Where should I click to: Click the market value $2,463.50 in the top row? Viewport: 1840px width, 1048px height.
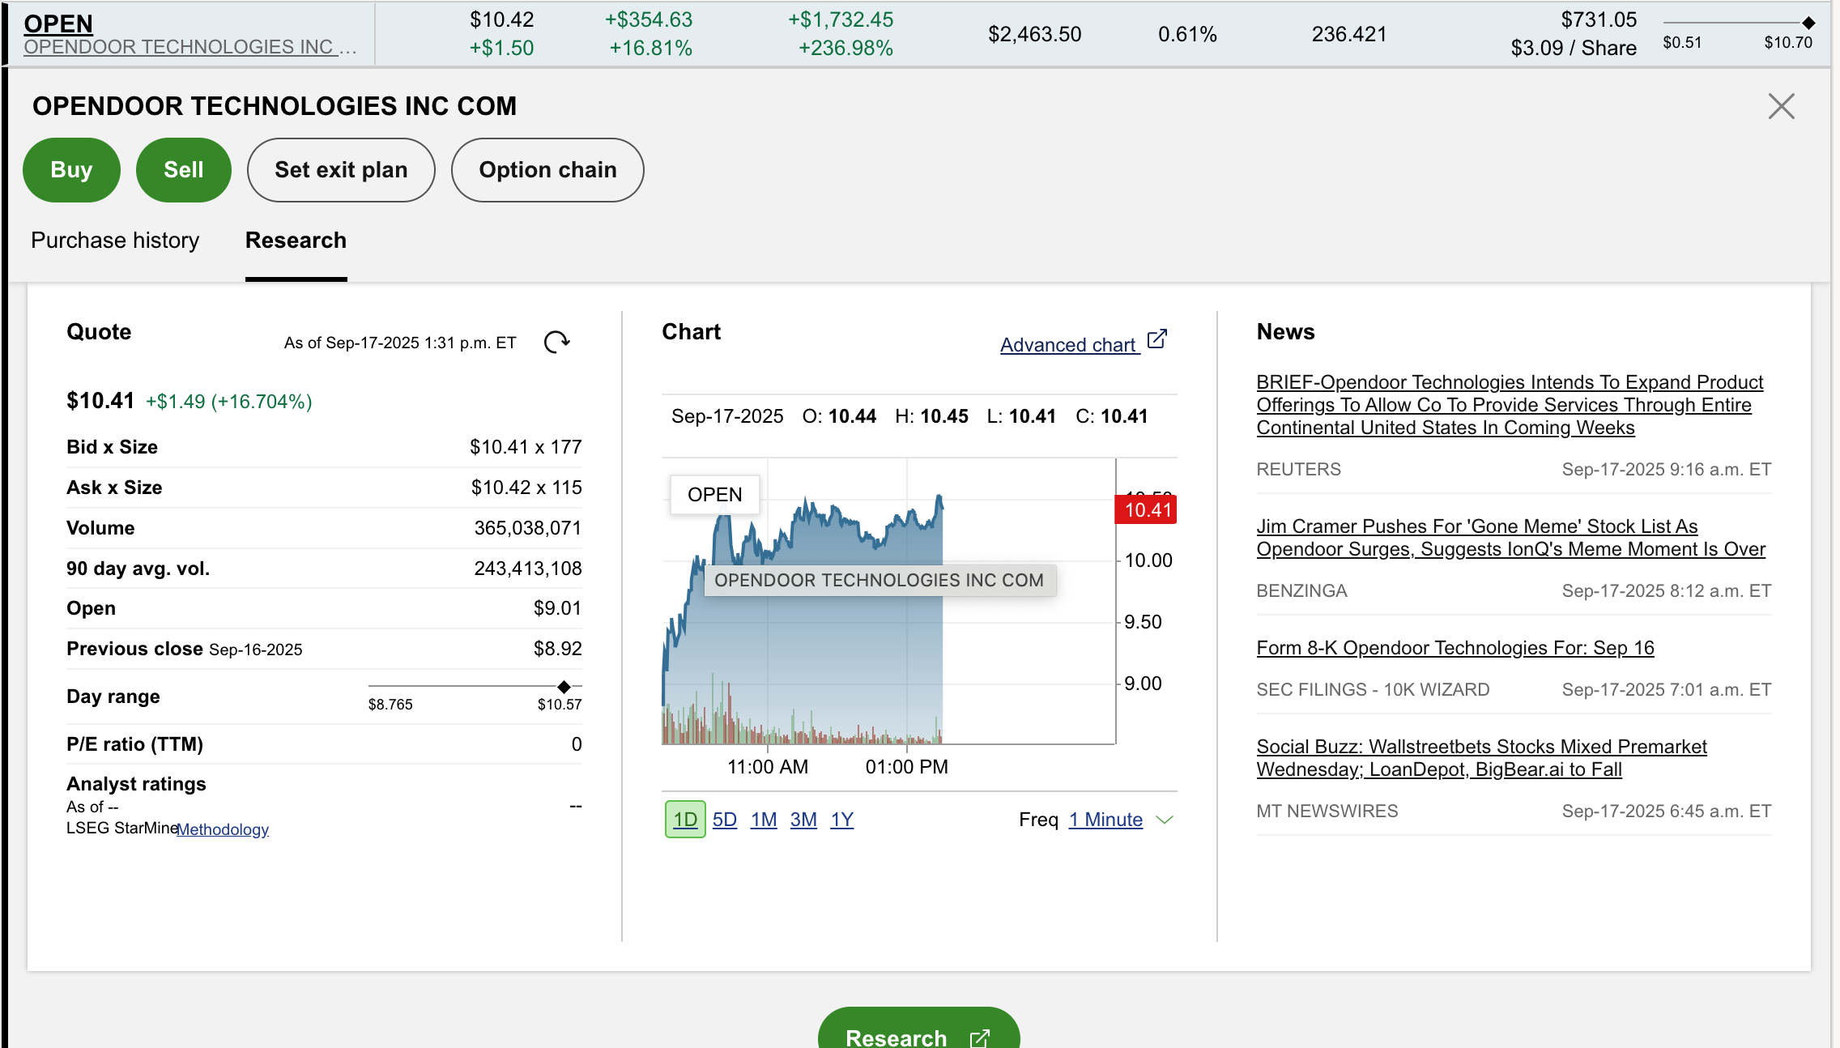tap(1034, 34)
